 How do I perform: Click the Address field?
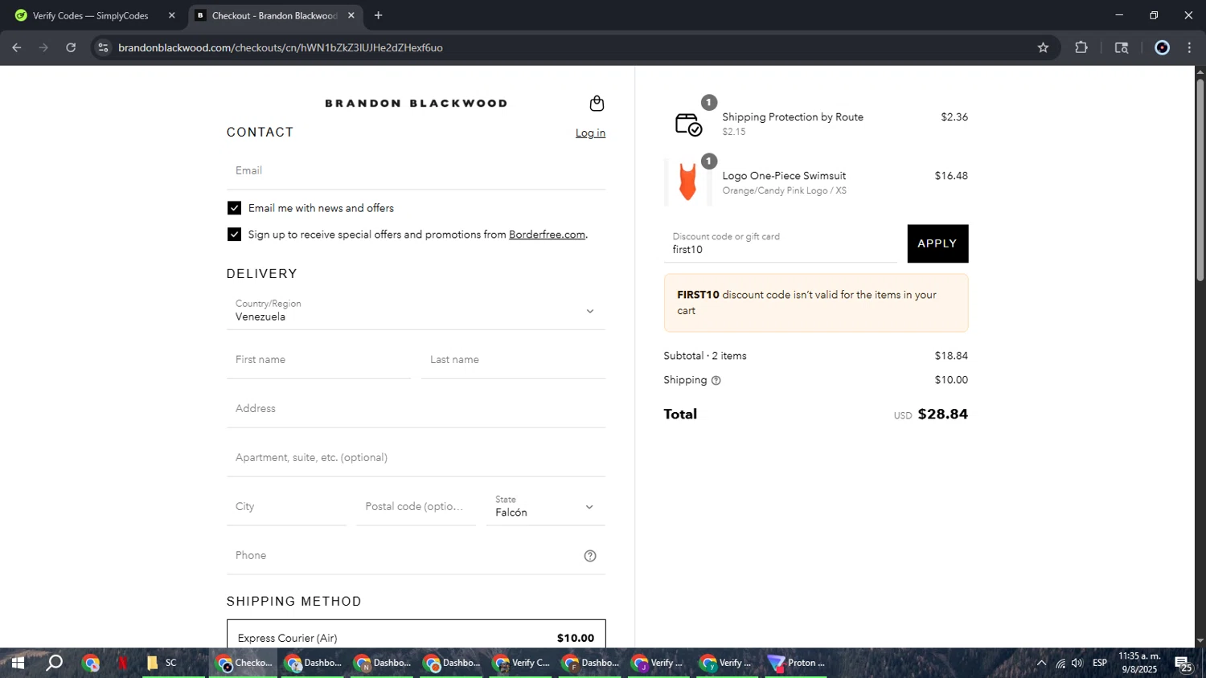tap(416, 409)
